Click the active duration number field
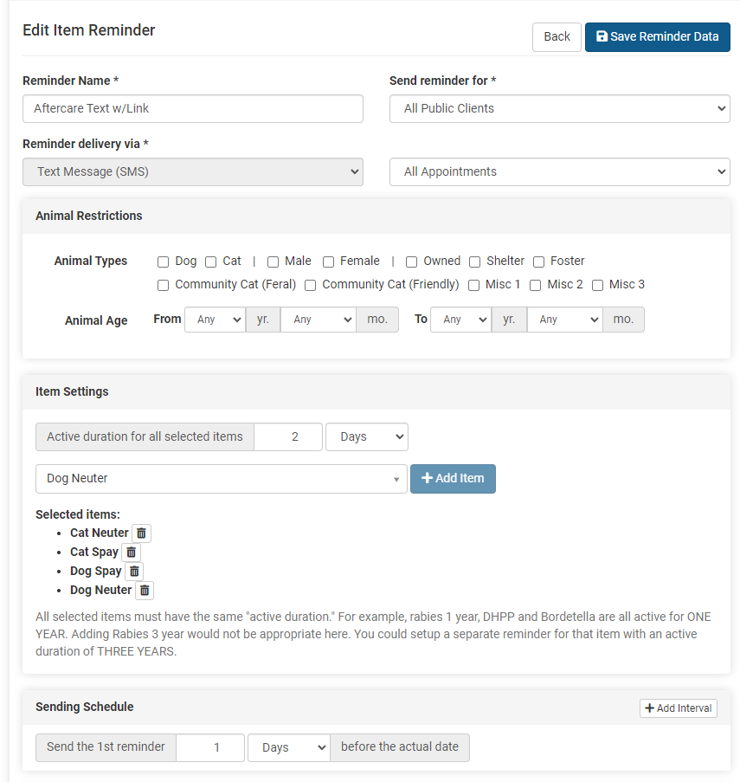Viewport: 740px width, 782px height. click(x=288, y=437)
